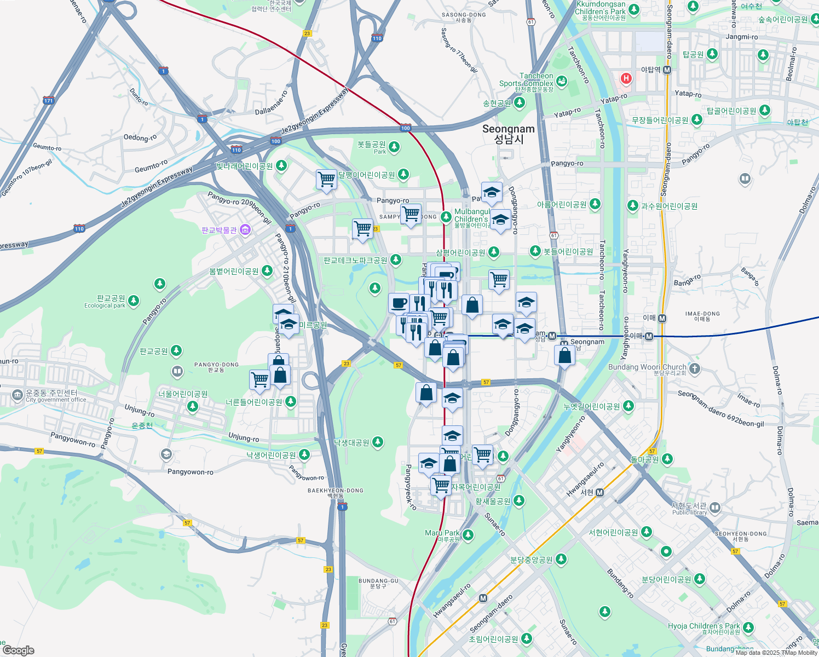
Task: Select the library icon near 서현도서관 Public library
Action: (x=715, y=508)
